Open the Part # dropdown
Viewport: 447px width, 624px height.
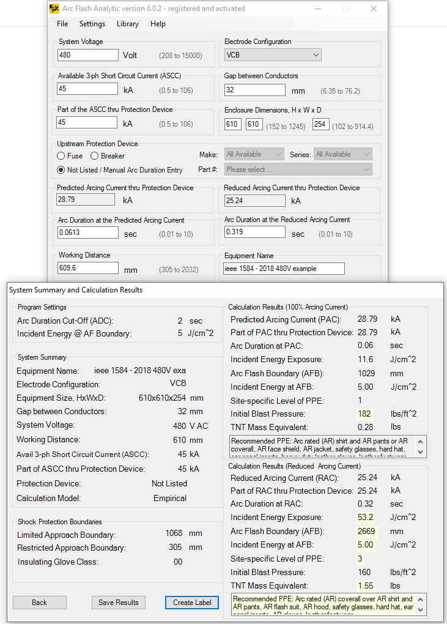point(298,169)
